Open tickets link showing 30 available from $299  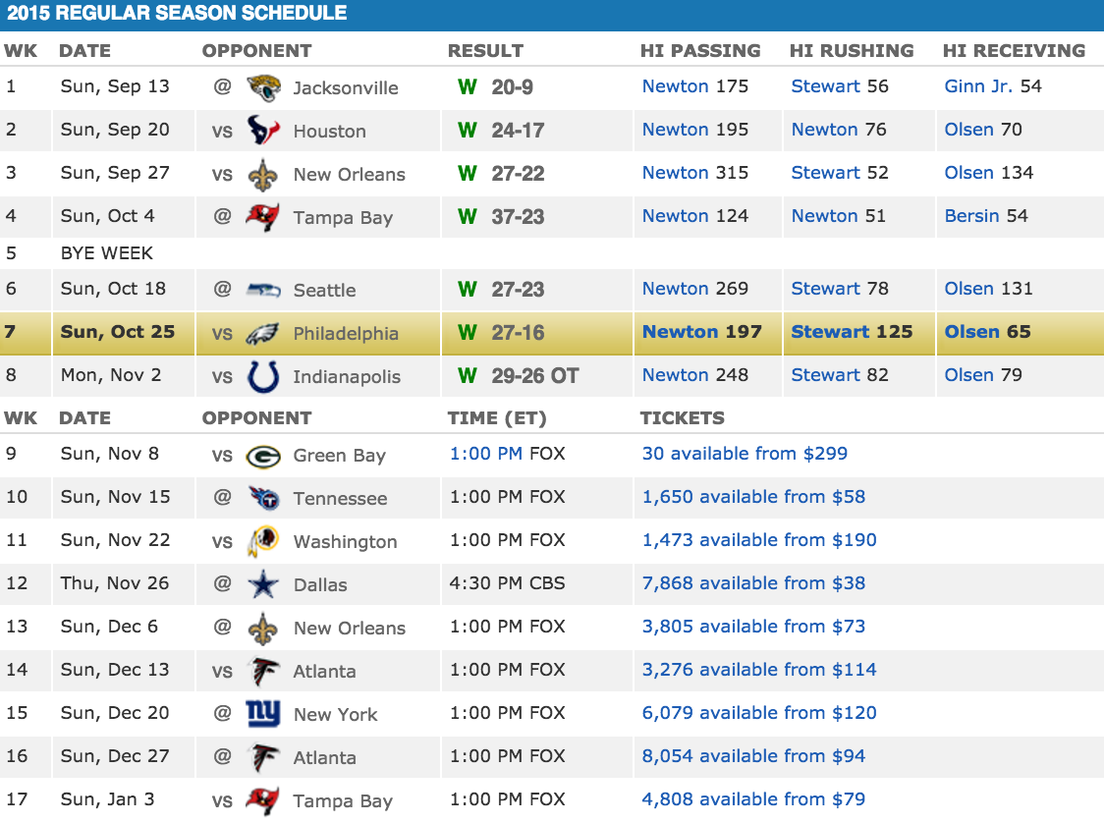(745, 454)
